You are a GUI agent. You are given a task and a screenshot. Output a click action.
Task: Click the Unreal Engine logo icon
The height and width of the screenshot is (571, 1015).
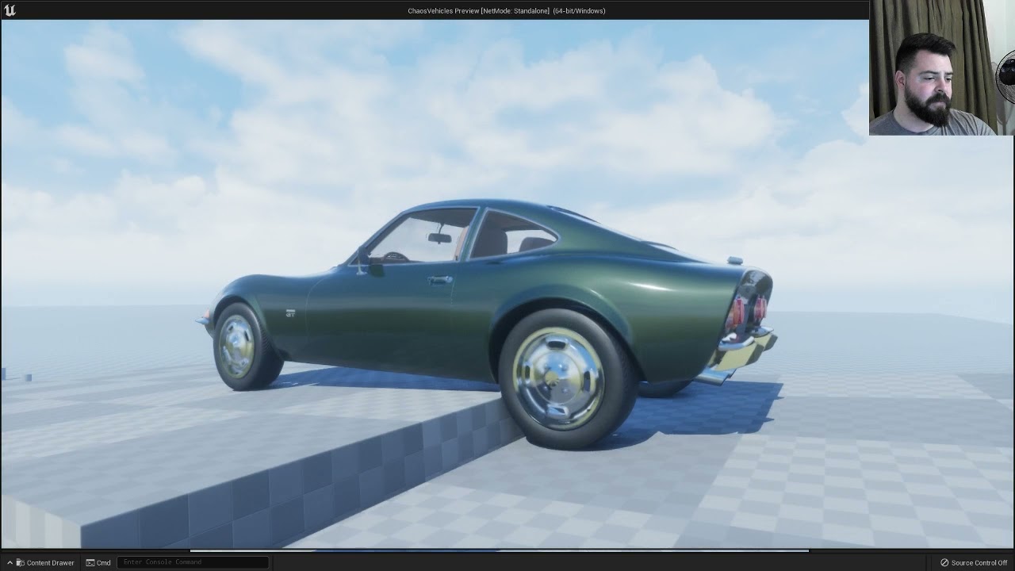point(10,10)
